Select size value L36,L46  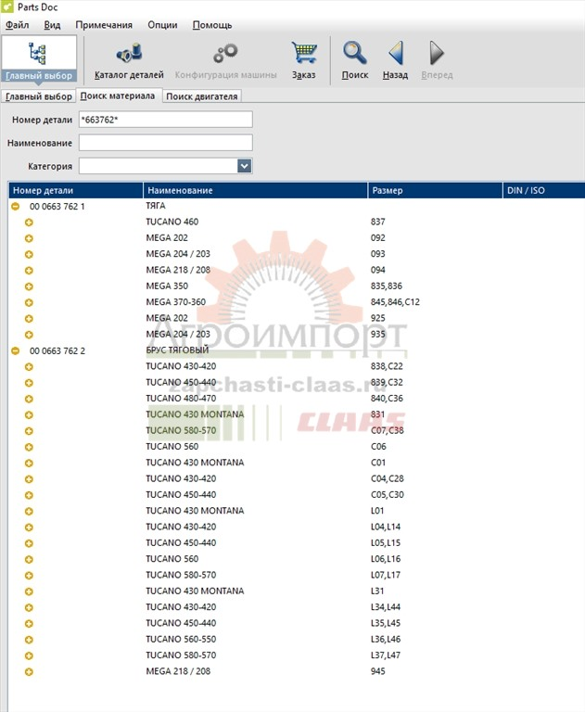(386, 639)
